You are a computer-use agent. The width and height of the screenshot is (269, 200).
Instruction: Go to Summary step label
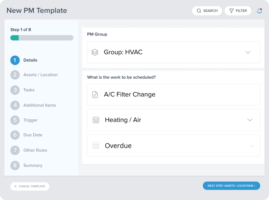click(33, 166)
